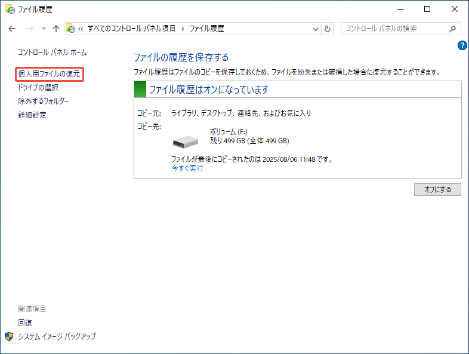Click 今すぐ実行 to run backup now

(x=187, y=168)
